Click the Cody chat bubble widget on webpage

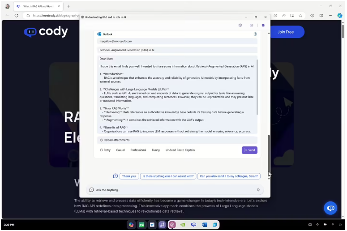point(330,208)
